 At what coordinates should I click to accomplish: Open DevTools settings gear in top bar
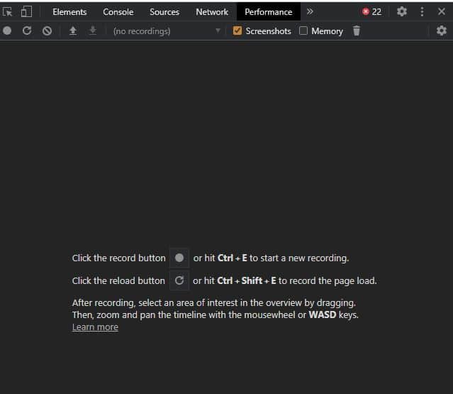click(402, 11)
